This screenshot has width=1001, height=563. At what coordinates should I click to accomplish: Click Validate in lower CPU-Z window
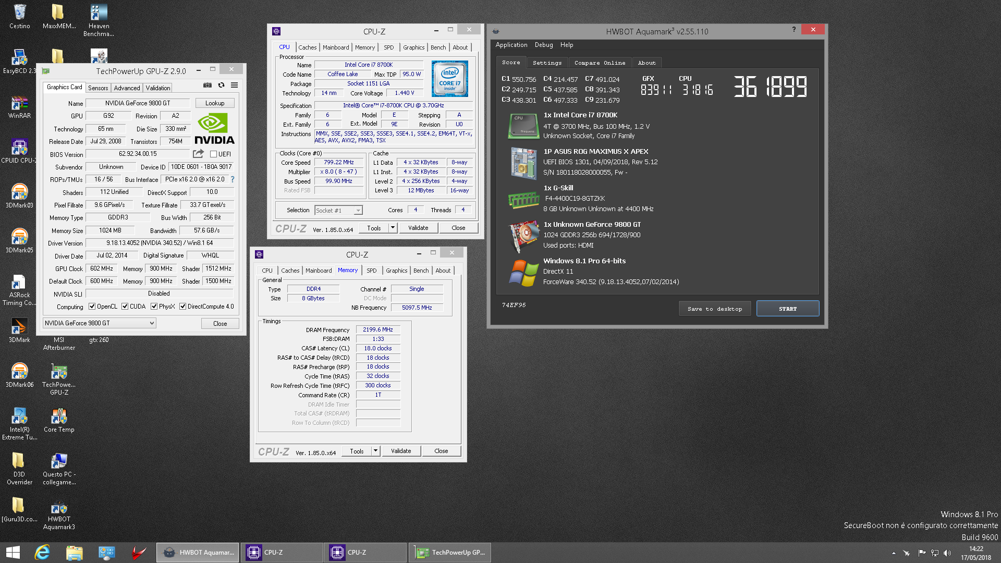401,451
